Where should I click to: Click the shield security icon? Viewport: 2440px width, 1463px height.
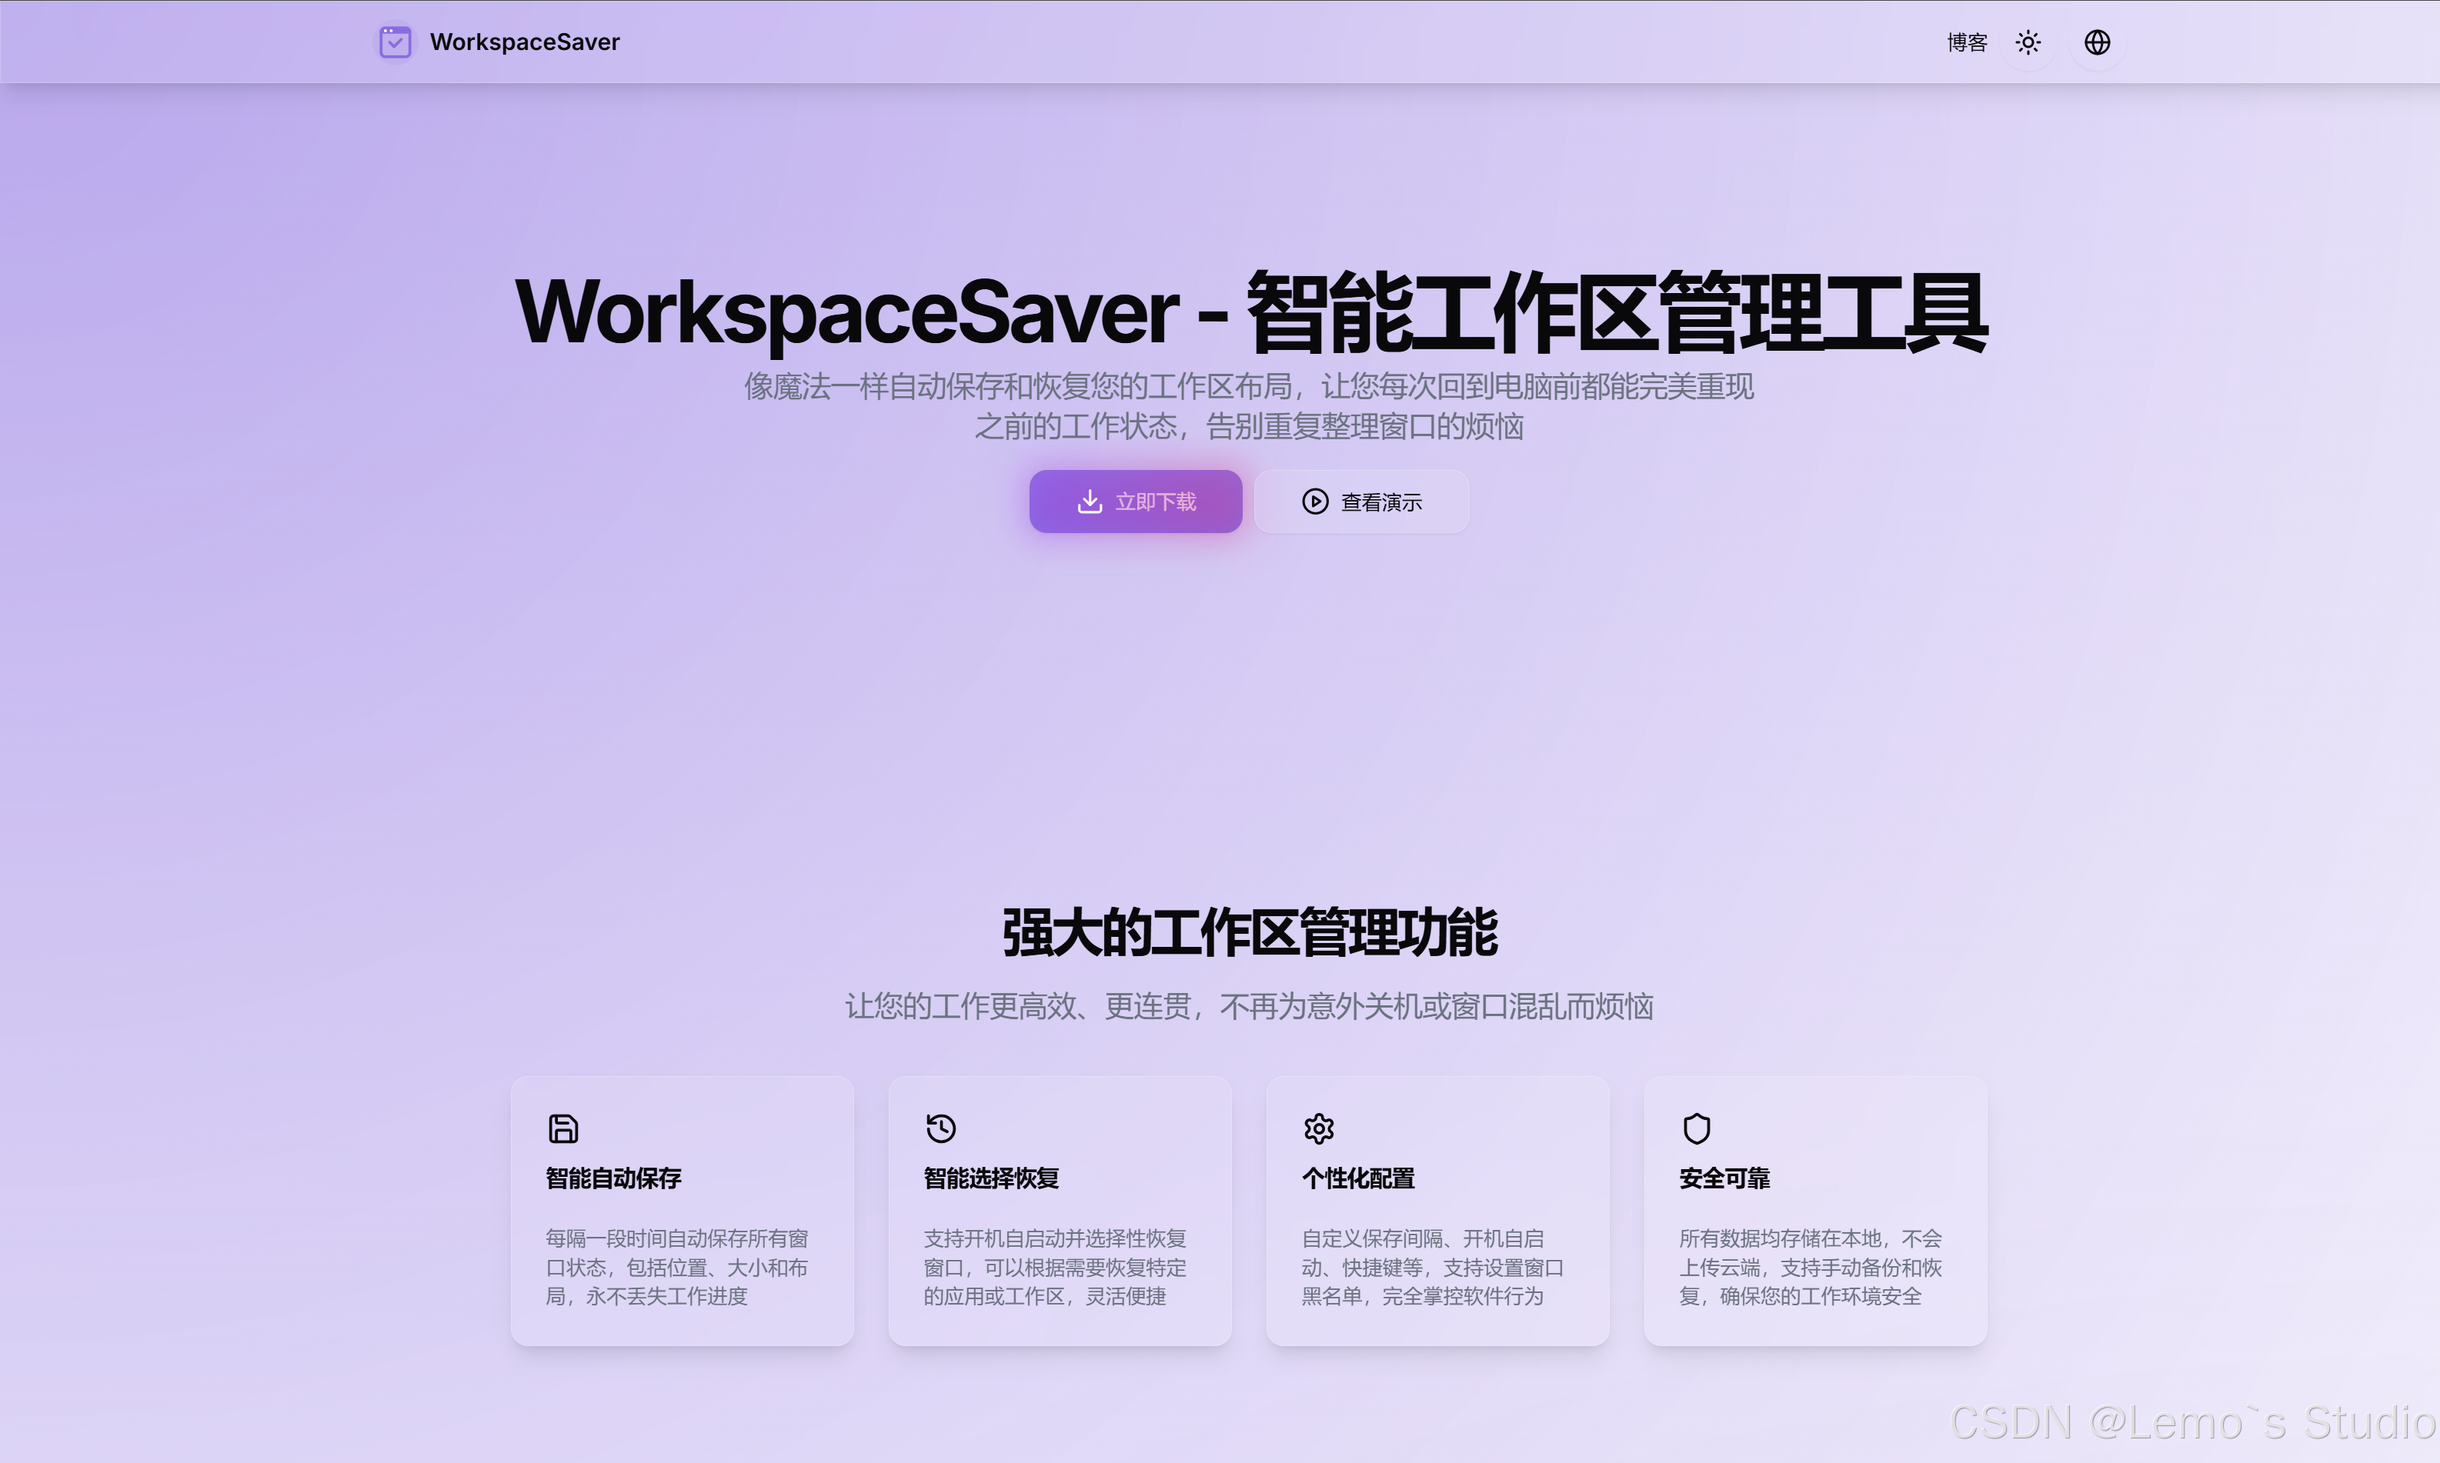coord(1697,1128)
